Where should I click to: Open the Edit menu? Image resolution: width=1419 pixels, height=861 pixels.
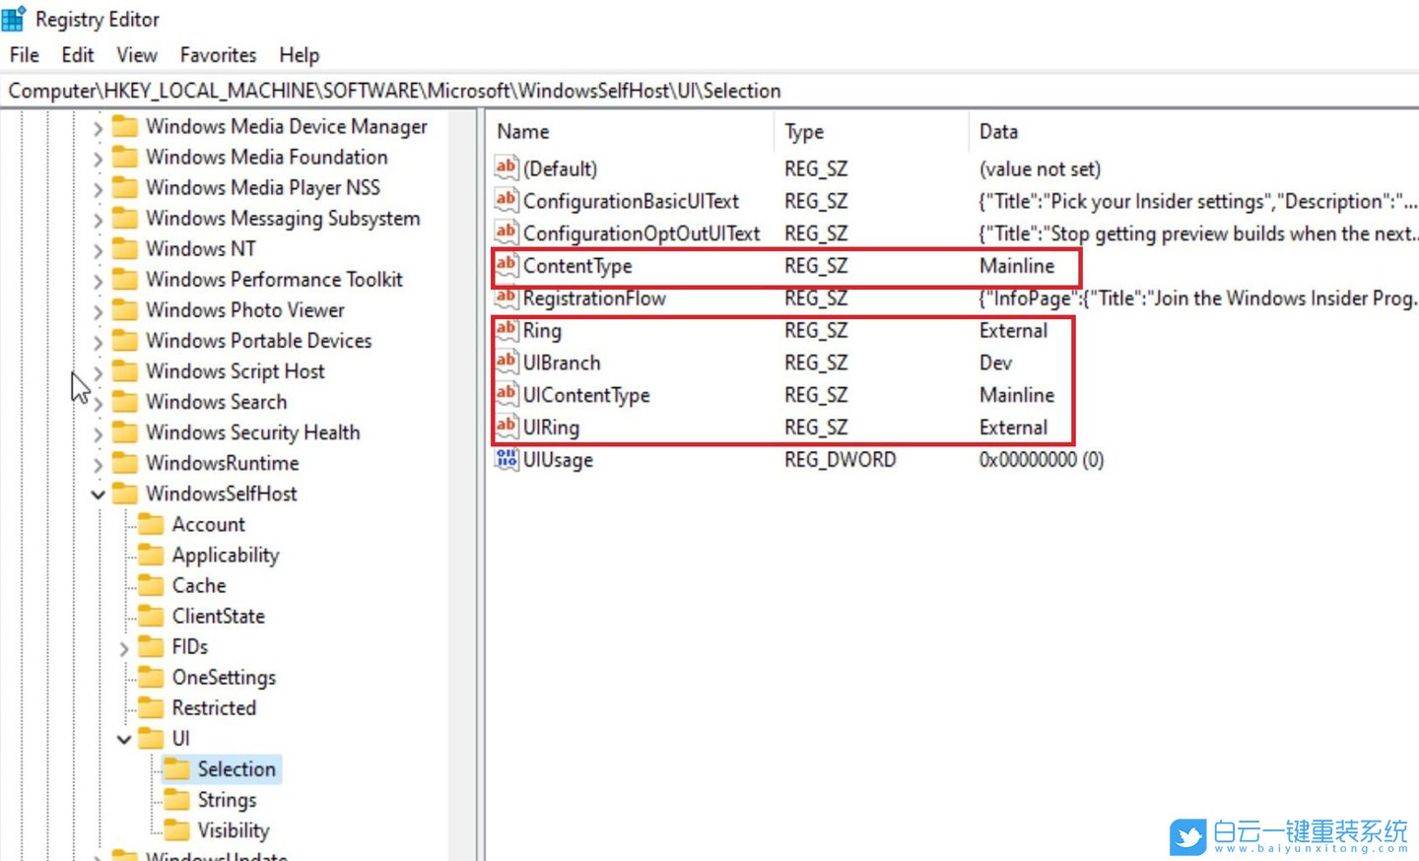(x=77, y=55)
